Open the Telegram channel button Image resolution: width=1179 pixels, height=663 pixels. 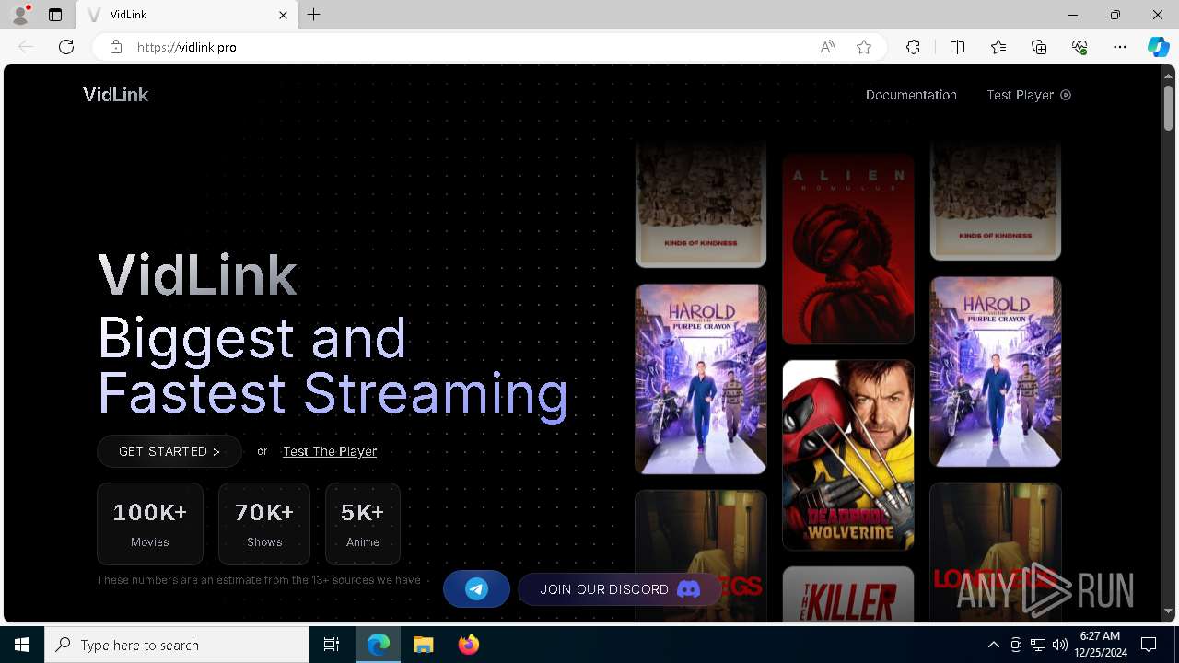tap(476, 589)
